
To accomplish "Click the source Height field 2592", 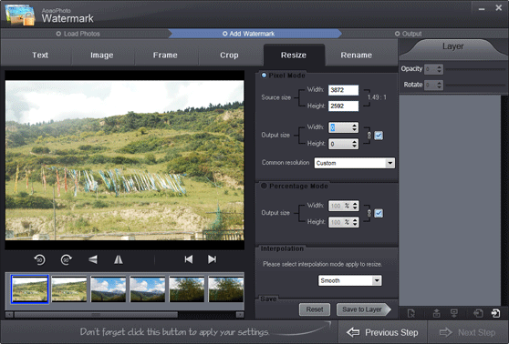I will tap(344, 106).
